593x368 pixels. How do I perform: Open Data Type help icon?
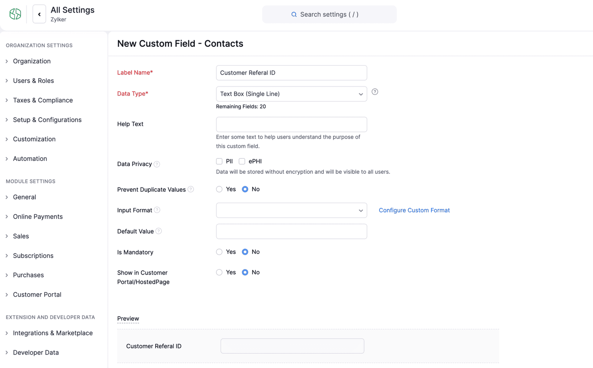click(375, 92)
